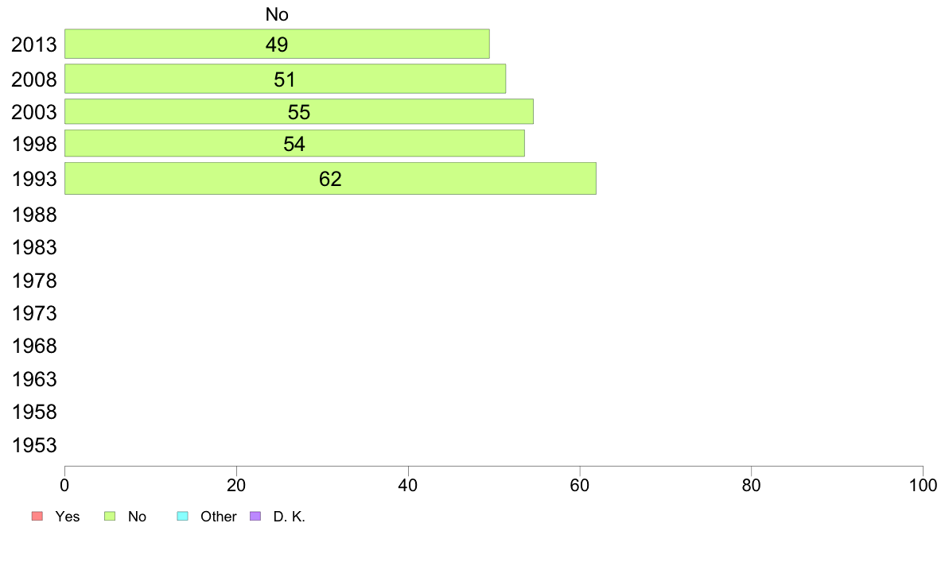Click the 1963 year axis label

point(34,380)
